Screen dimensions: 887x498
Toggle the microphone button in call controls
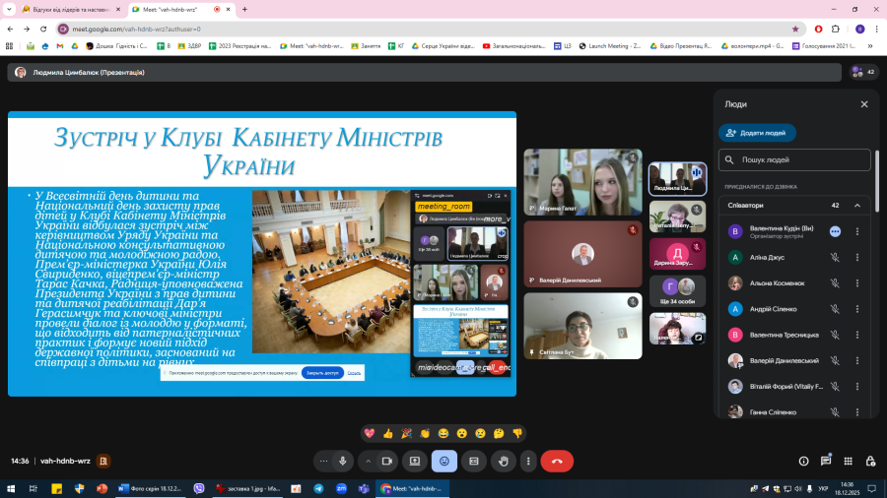pyautogui.click(x=343, y=461)
